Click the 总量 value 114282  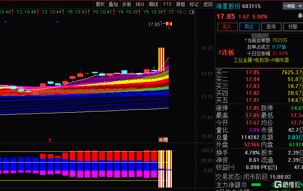coord(250,137)
